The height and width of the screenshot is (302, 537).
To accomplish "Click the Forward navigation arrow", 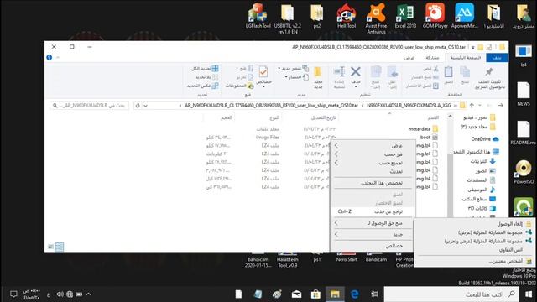I will 489,106.
